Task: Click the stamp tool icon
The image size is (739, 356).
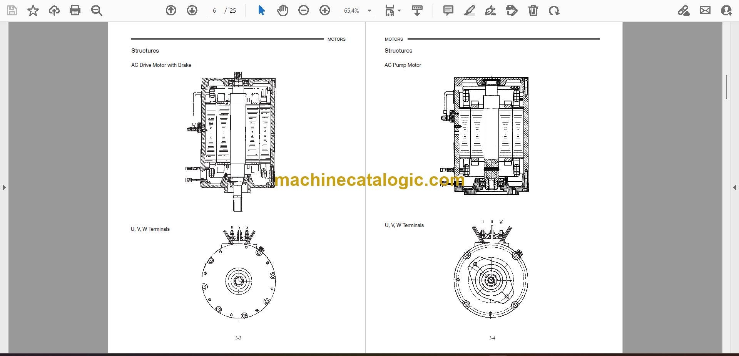Action: [512, 10]
